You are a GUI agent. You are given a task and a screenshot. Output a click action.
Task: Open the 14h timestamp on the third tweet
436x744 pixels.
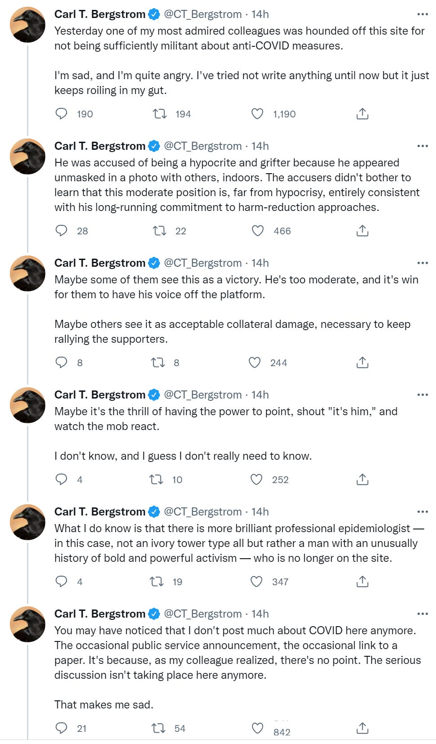click(x=260, y=263)
